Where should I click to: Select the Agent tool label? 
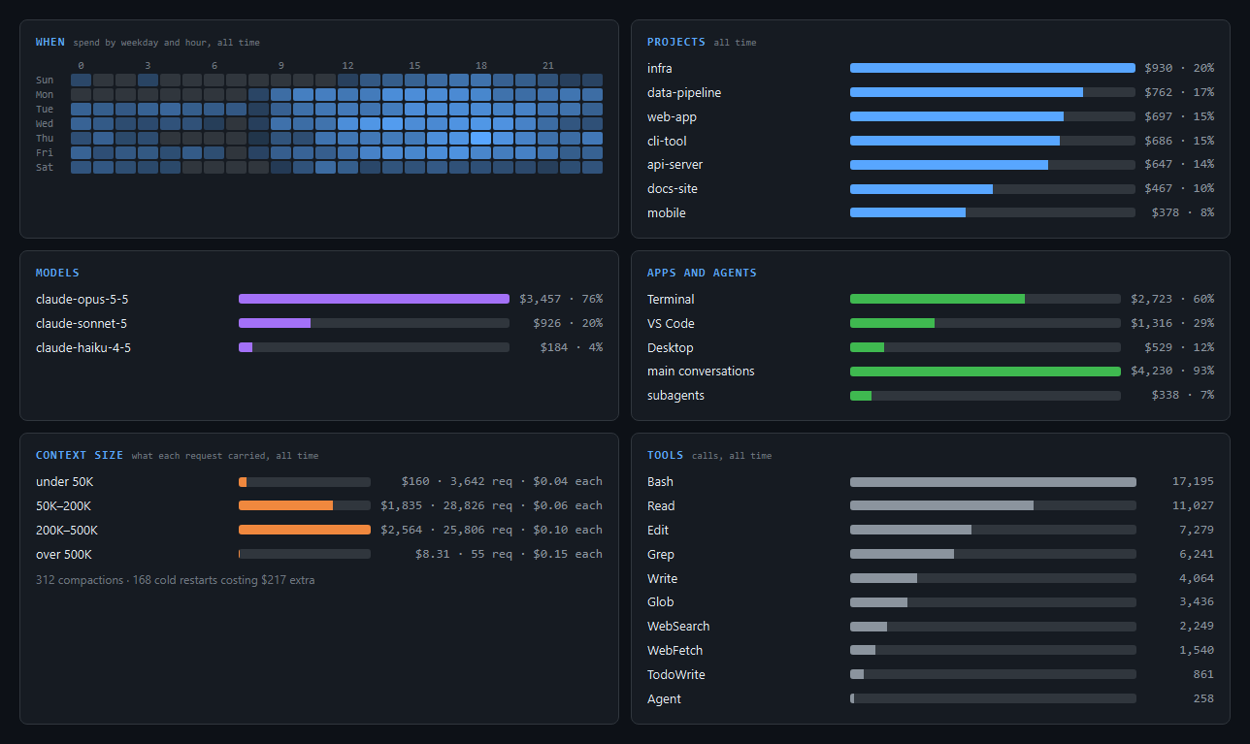click(665, 699)
